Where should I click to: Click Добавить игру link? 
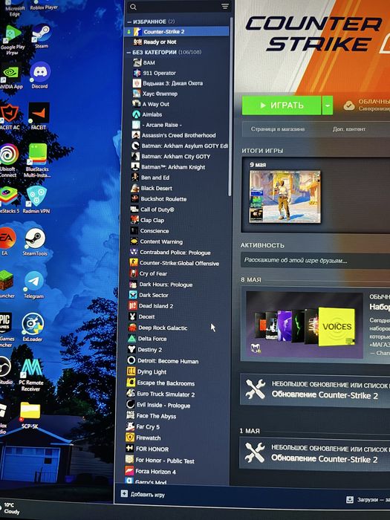point(148,495)
